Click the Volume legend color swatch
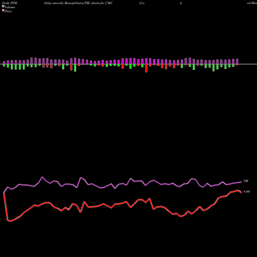Screen dimensions: 257x257 tap(3, 7)
